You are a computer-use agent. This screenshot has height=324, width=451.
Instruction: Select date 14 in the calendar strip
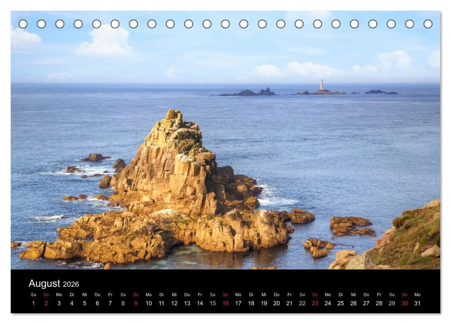tap(200, 303)
